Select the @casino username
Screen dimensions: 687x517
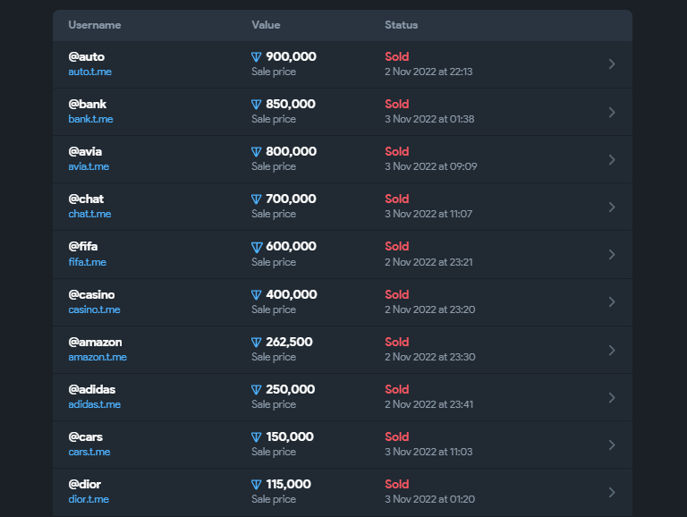pos(91,295)
